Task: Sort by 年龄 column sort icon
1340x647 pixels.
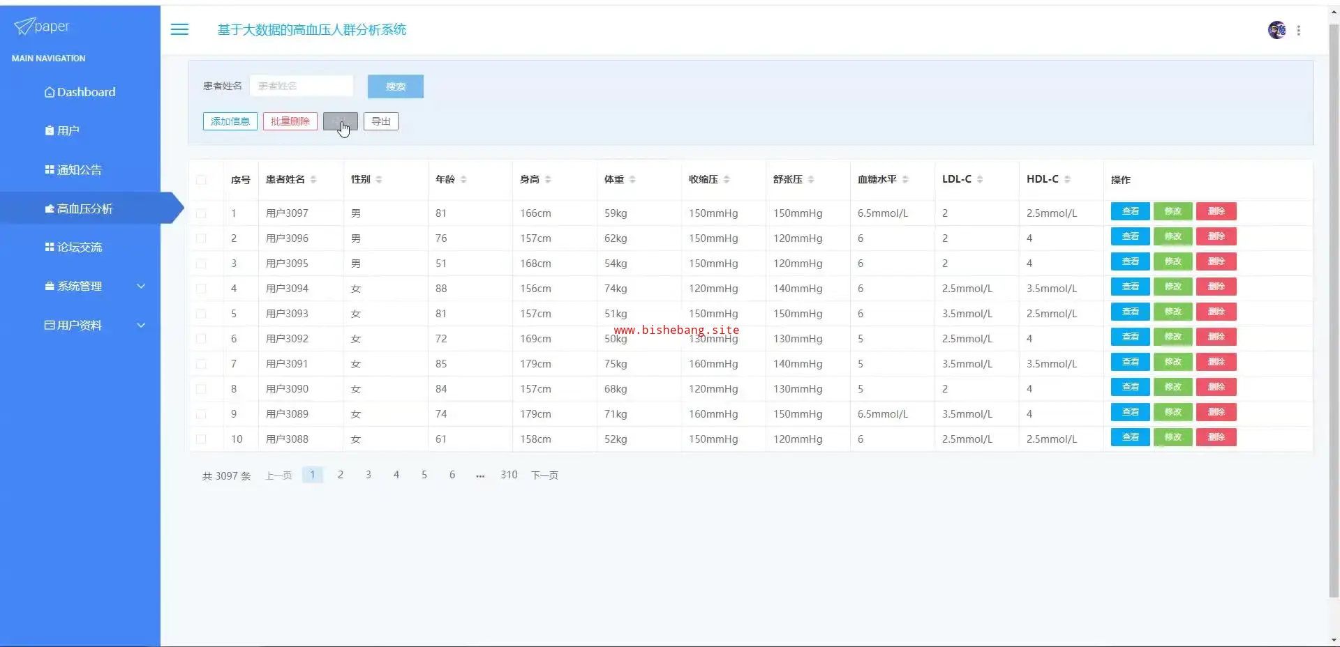Action: pyautogui.click(x=463, y=180)
